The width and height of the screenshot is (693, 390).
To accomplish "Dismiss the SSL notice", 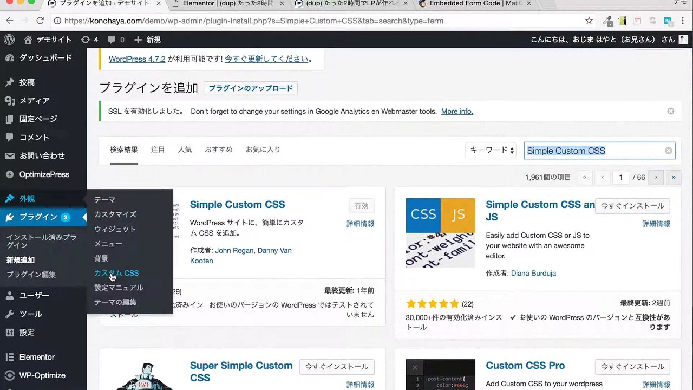I will coord(671,111).
